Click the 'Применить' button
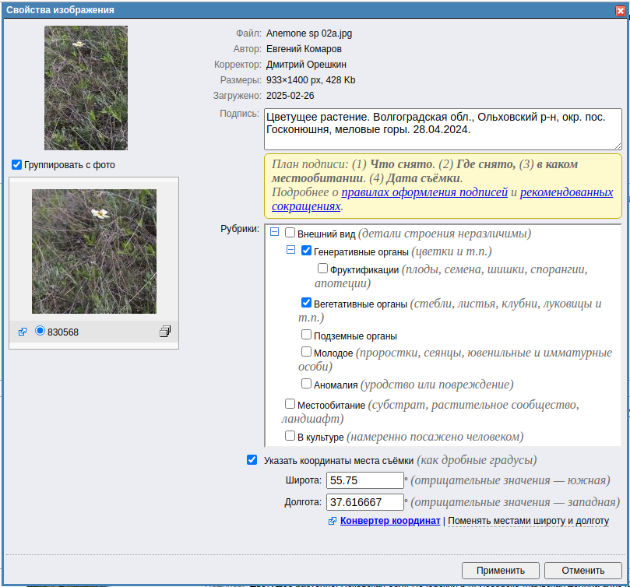This screenshot has width=630, height=587. (500, 571)
